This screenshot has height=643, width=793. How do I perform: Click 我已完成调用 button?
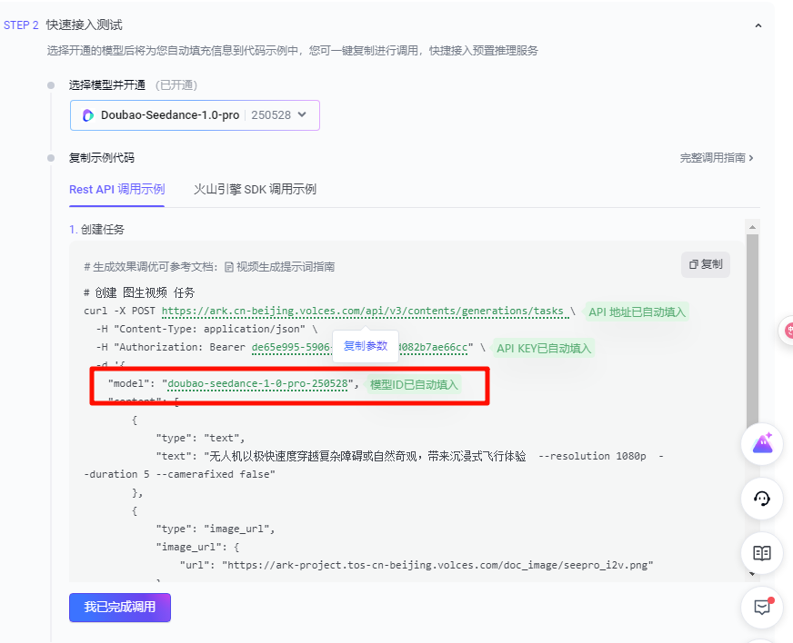[x=120, y=607]
